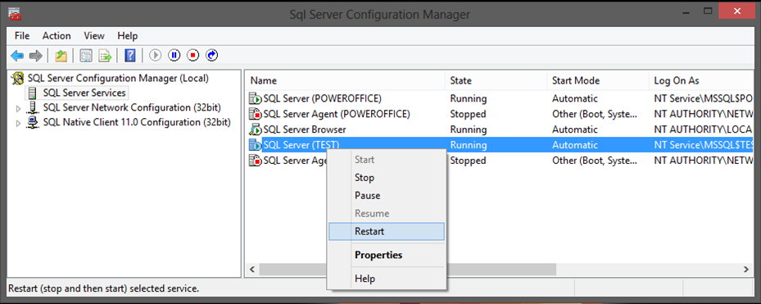Image resolution: width=761 pixels, height=304 pixels.
Task: Click Stopped state of SQL Server Agent (POWEROFFICE)
Action: (468, 114)
